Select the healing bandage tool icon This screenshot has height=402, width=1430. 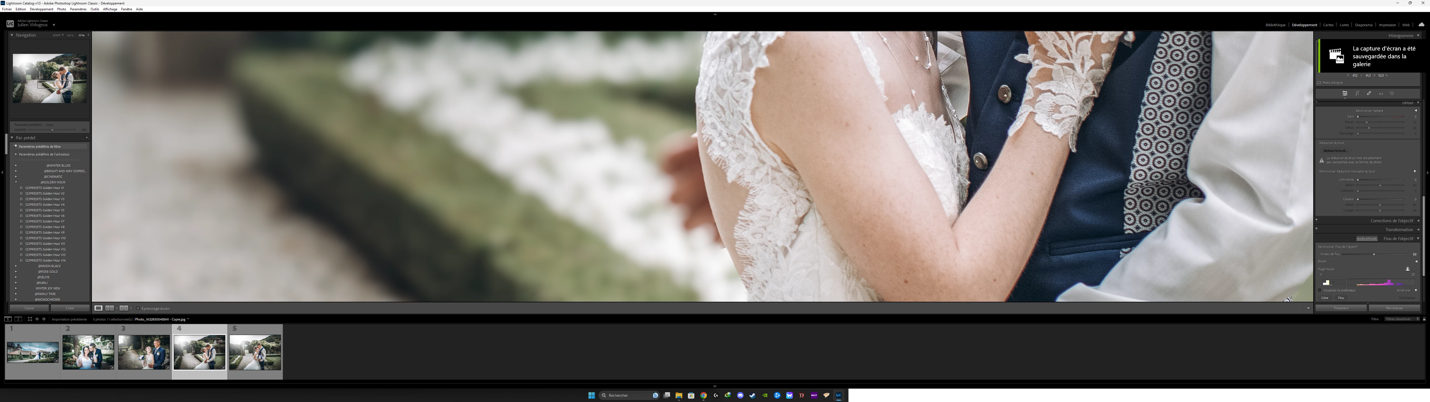pos(1369,93)
